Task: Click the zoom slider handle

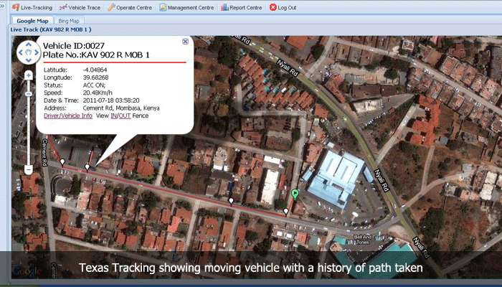Action: pos(29,94)
